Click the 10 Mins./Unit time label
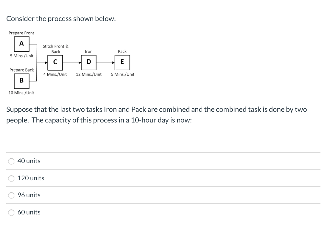This screenshot has height=226, width=327. 21,93
